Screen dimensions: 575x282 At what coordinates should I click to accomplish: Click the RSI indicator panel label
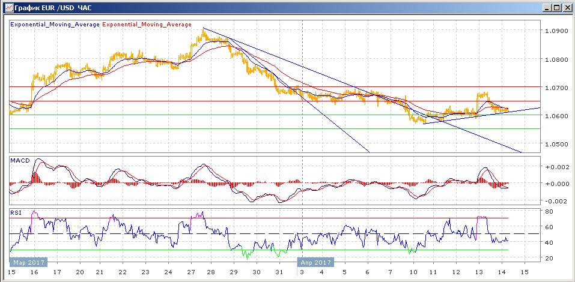tap(16, 212)
